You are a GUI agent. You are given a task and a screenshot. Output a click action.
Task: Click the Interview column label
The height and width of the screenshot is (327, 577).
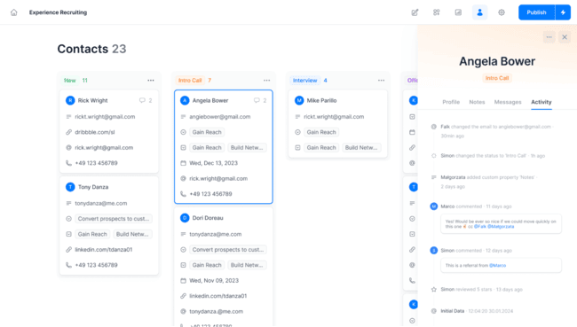(305, 81)
